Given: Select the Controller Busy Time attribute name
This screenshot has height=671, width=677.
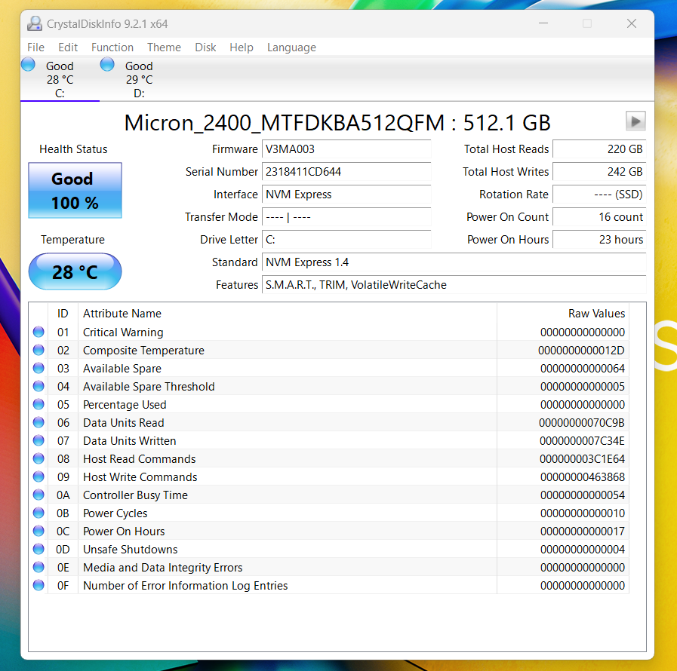Looking at the screenshot, I should [x=135, y=495].
